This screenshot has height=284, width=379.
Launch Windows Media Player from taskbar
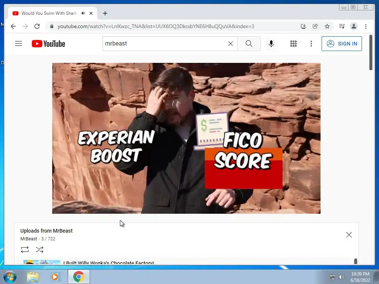55,277
